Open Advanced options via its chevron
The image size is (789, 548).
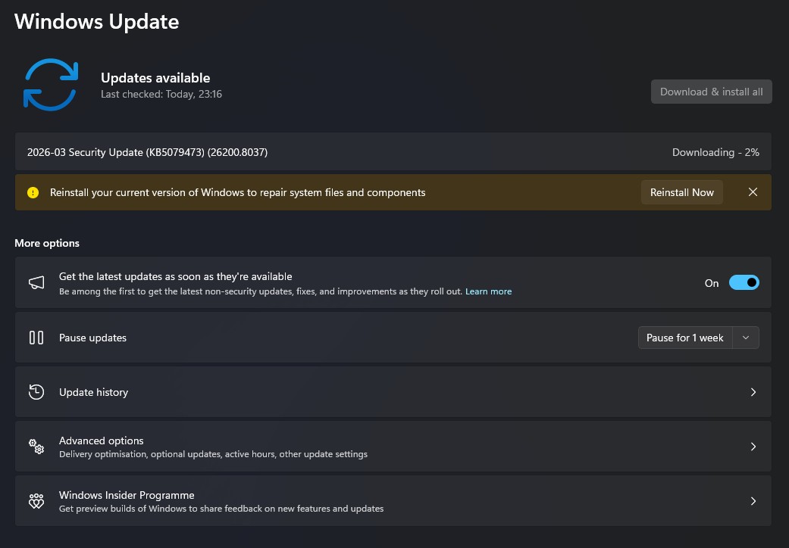(753, 447)
